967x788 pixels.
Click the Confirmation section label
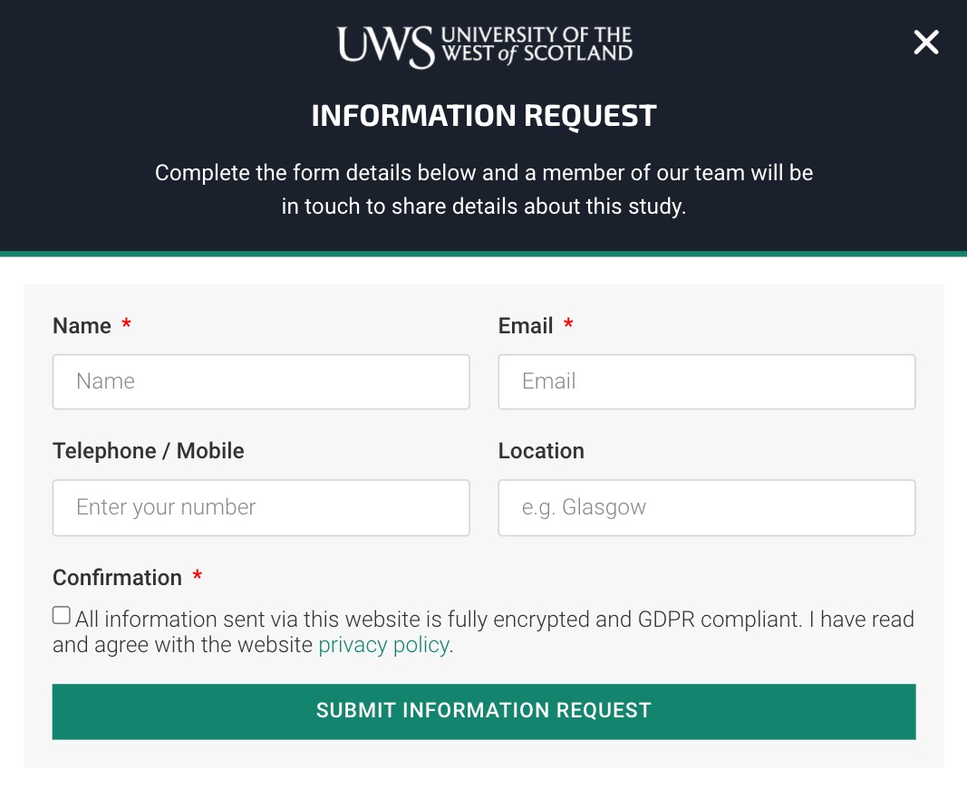click(117, 578)
